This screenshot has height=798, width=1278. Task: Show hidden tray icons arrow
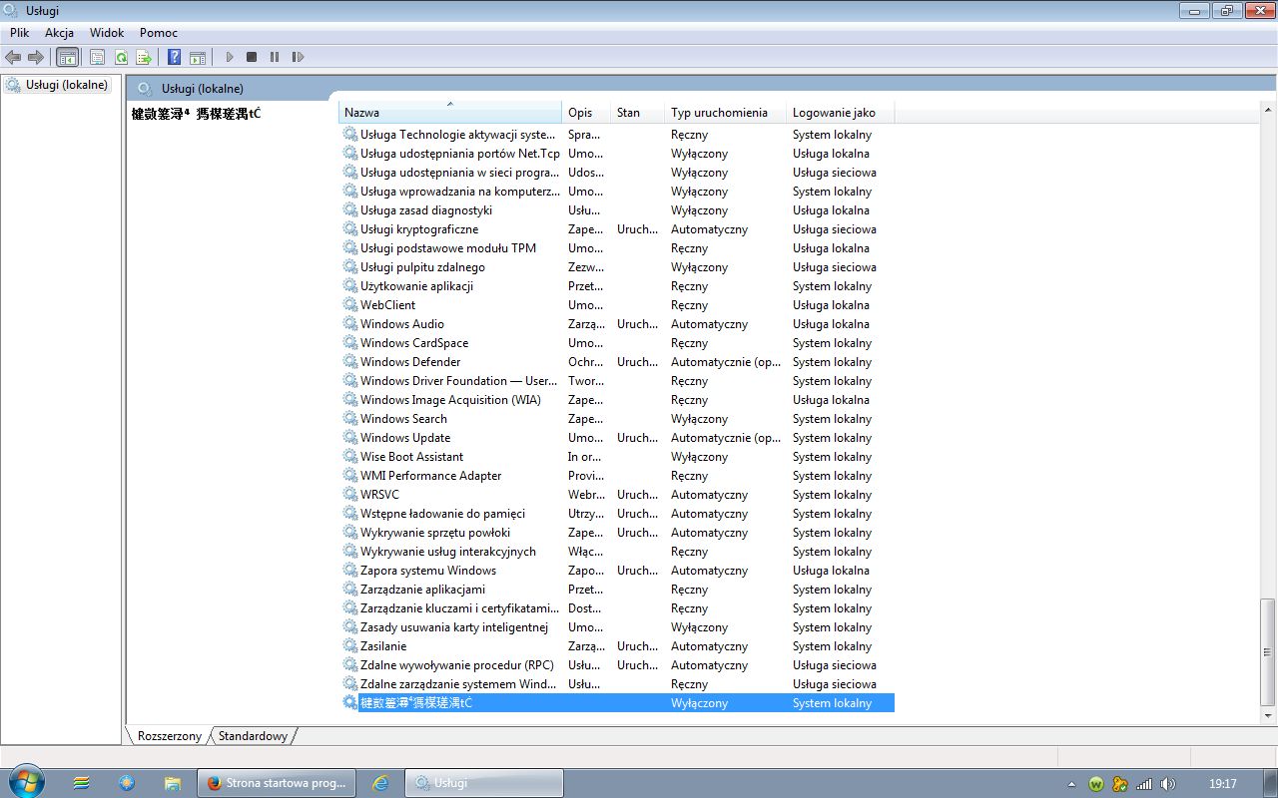[x=1072, y=784]
